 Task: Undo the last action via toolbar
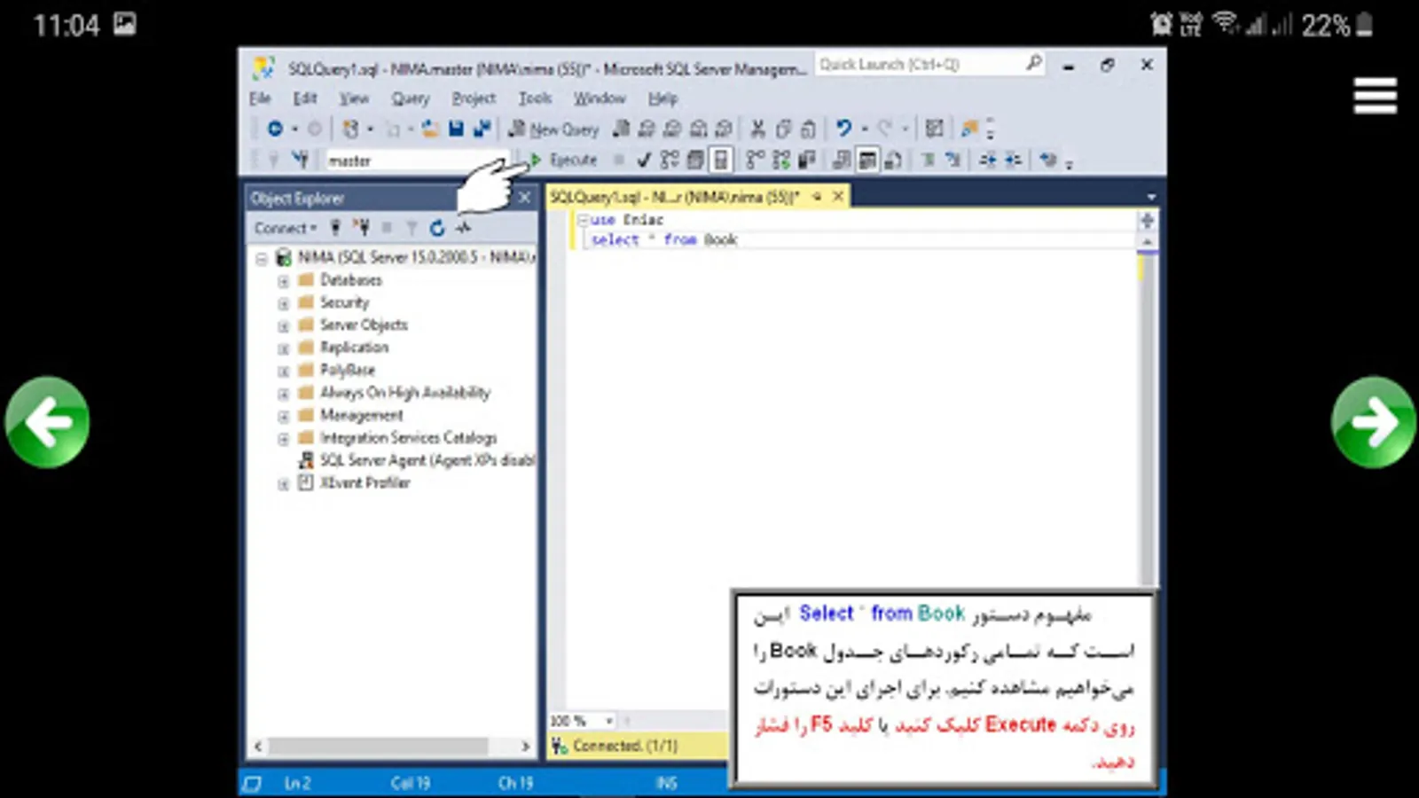click(x=843, y=129)
